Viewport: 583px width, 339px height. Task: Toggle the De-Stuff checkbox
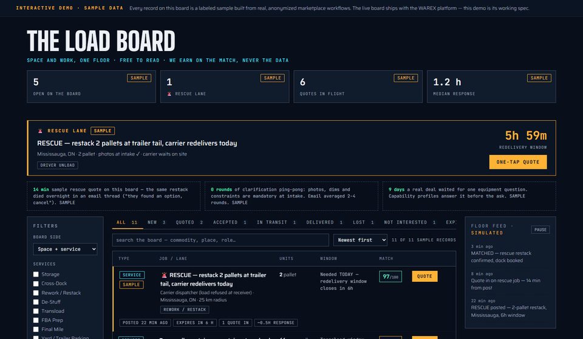click(x=36, y=302)
